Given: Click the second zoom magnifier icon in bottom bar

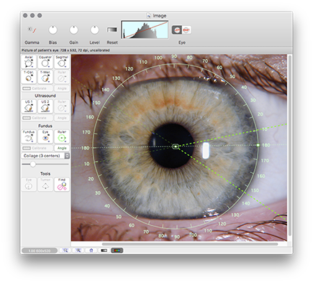Looking at the screenshot, I should click(78, 251).
